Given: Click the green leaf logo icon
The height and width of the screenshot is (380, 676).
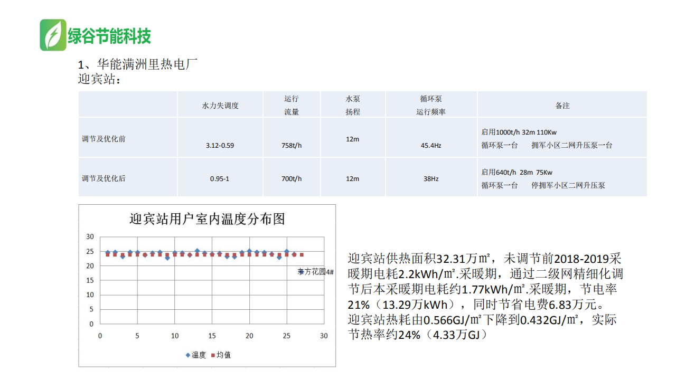Looking at the screenshot, I should (x=53, y=35).
